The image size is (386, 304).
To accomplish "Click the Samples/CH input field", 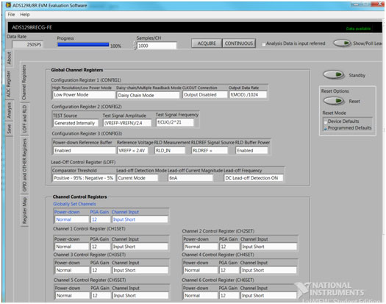I will click(157, 46).
